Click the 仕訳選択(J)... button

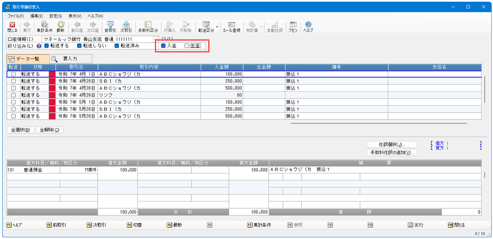392,144
